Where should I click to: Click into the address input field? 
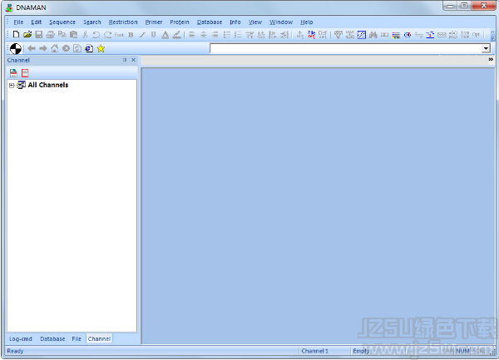point(346,48)
